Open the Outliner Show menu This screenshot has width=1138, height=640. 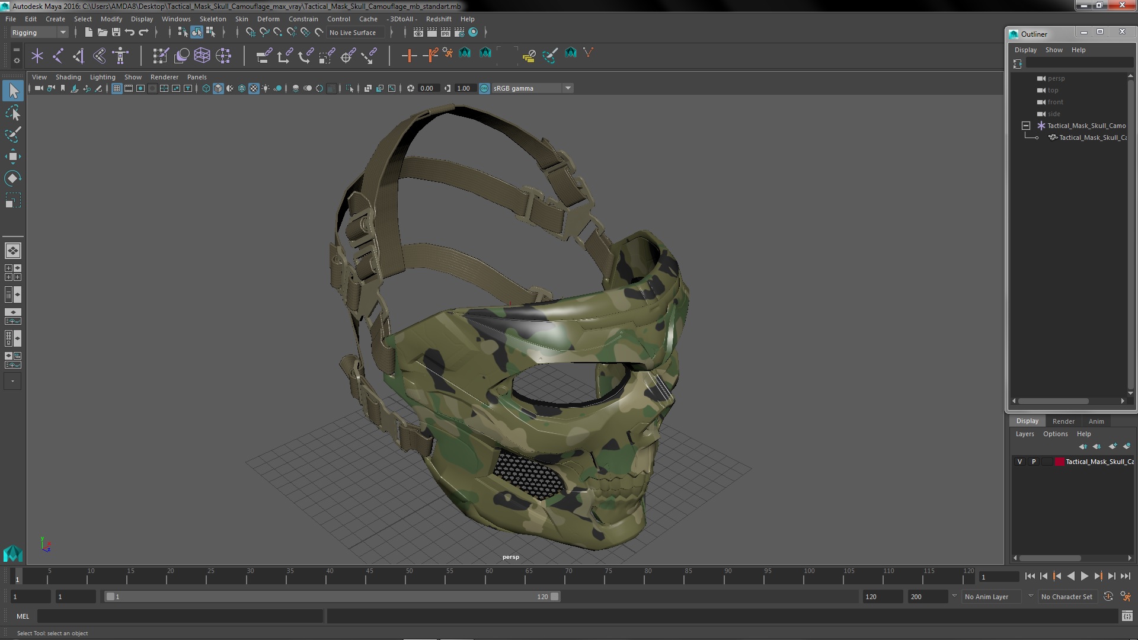1053,50
